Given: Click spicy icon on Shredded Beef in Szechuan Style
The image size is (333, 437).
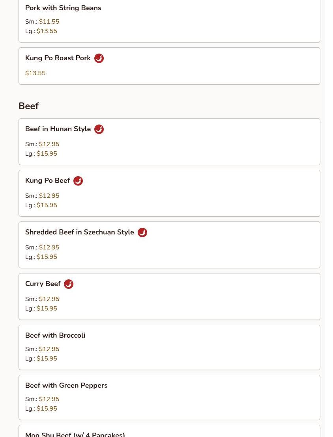Looking at the screenshot, I should tap(142, 232).
